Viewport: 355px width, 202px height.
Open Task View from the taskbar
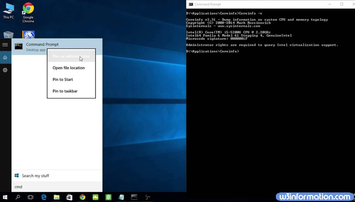pos(30,197)
